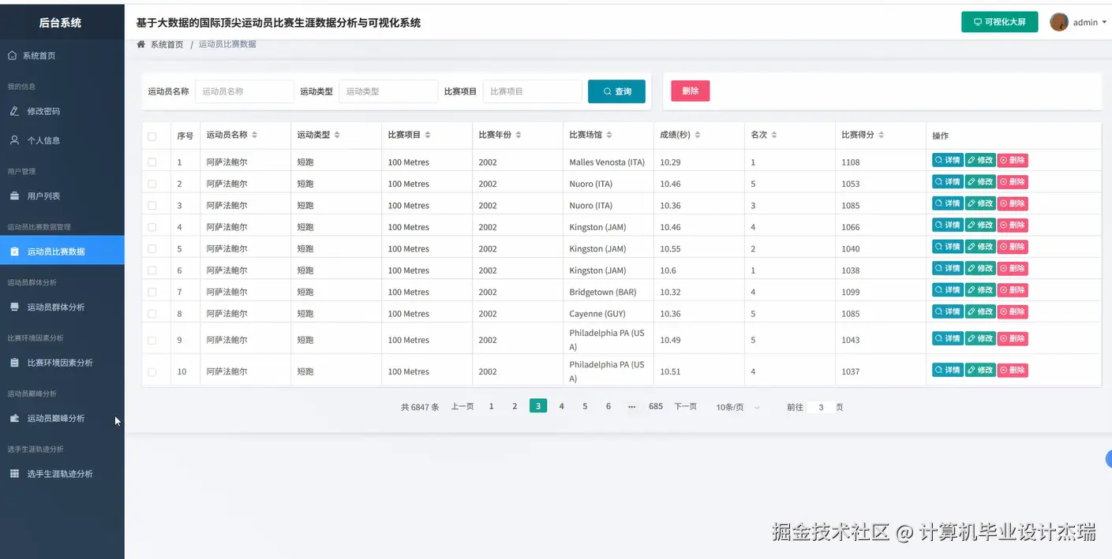Viewport: 1112px width, 559px height.
Task: Click the home icon in breadcrumb
Action: (x=141, y=44)
